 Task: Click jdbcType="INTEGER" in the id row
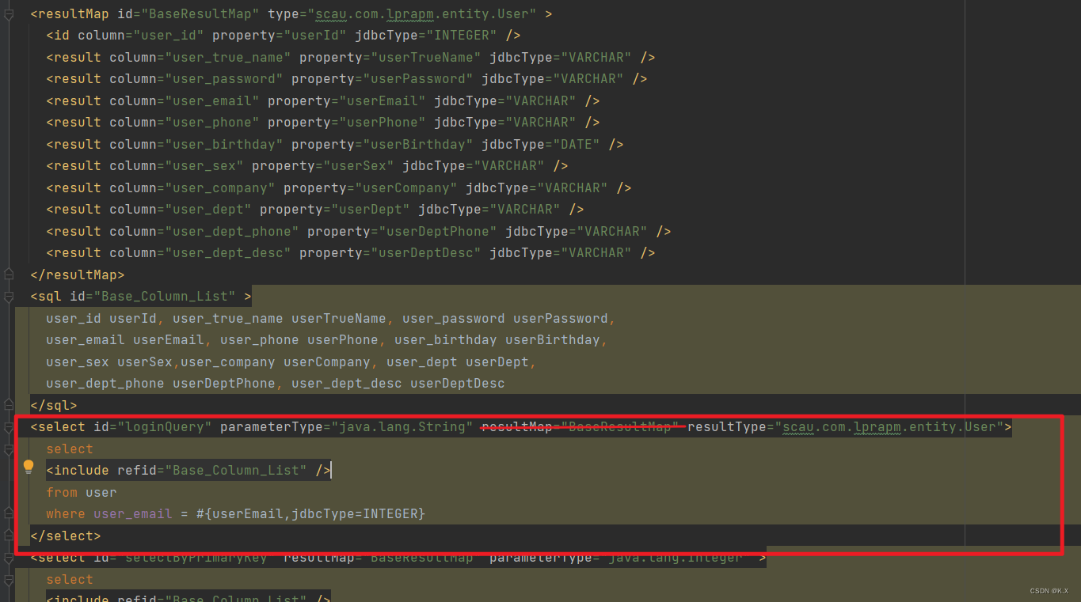point(426,36)
